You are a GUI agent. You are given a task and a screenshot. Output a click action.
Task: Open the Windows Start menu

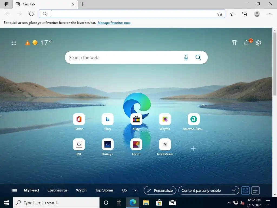click(x=6, y=203)
